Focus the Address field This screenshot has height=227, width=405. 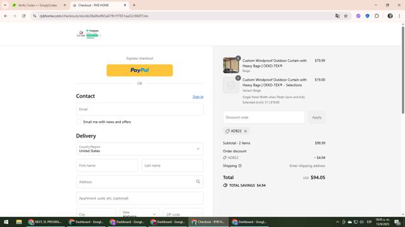(x=139, y=182)
